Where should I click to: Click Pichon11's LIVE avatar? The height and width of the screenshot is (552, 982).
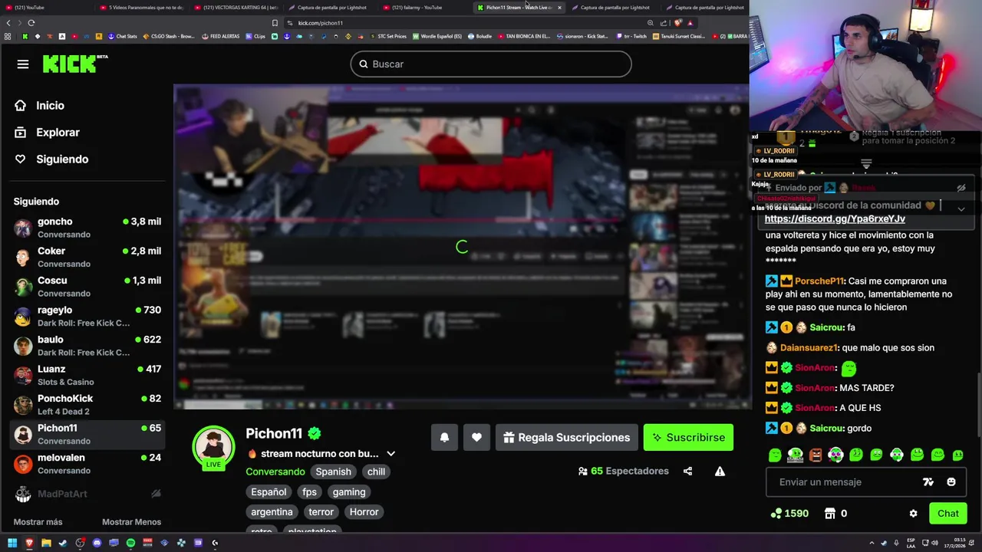pyautogui.click(x=213, y=447)
